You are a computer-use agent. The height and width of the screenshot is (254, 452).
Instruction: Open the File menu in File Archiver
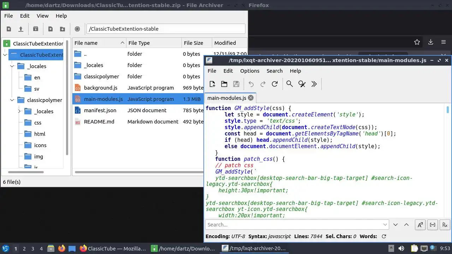pos(8,16)
